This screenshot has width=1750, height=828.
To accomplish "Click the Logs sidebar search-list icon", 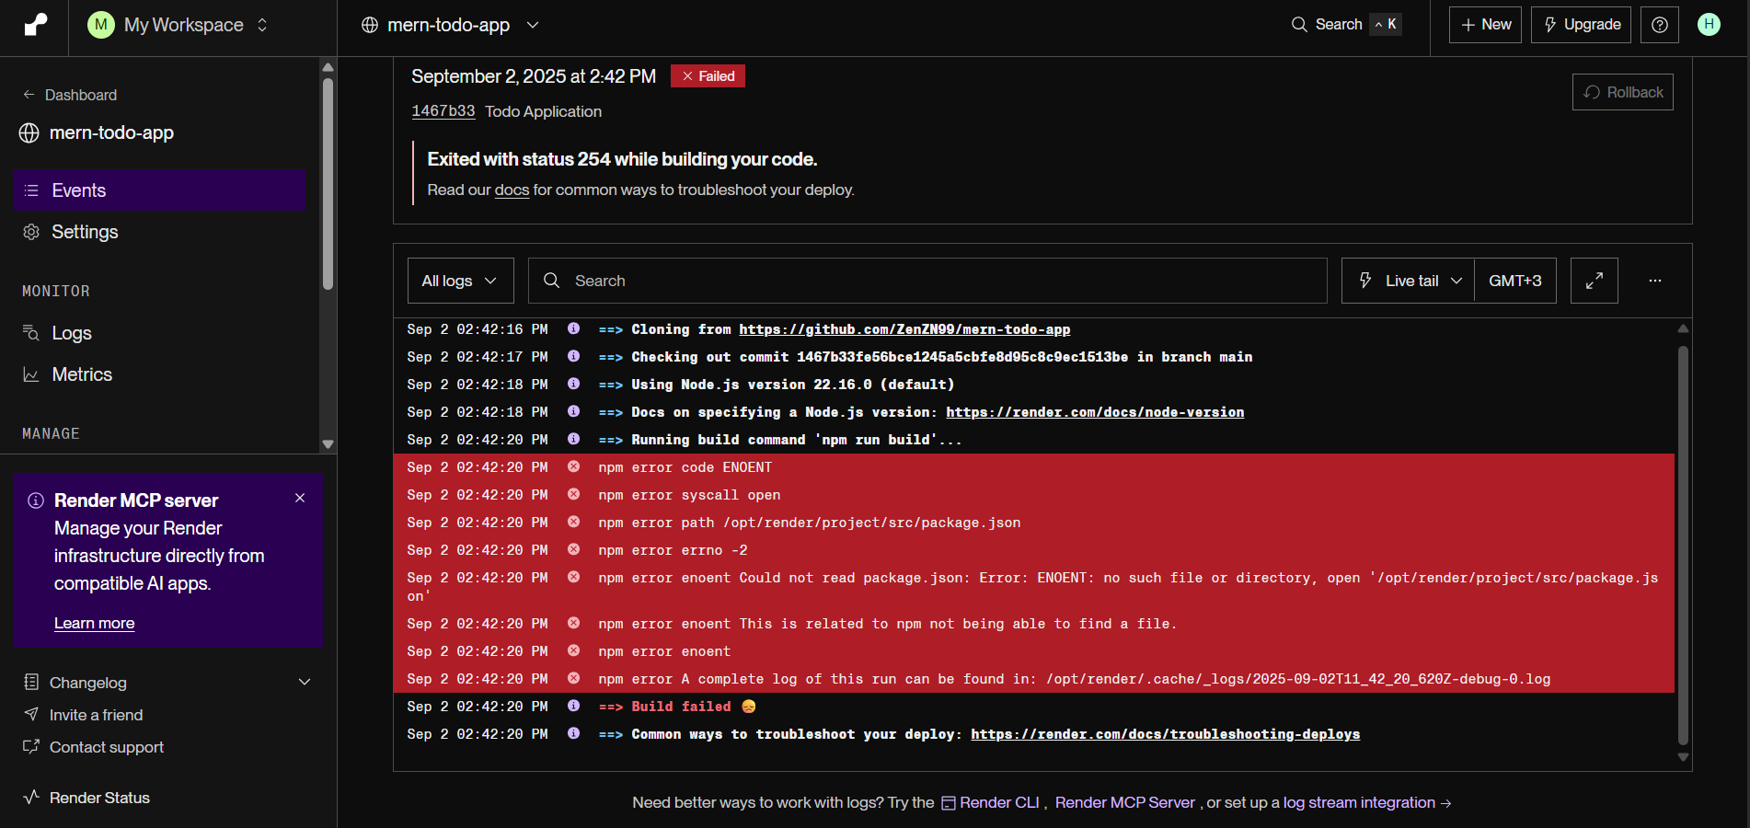I will click(30, 333).
